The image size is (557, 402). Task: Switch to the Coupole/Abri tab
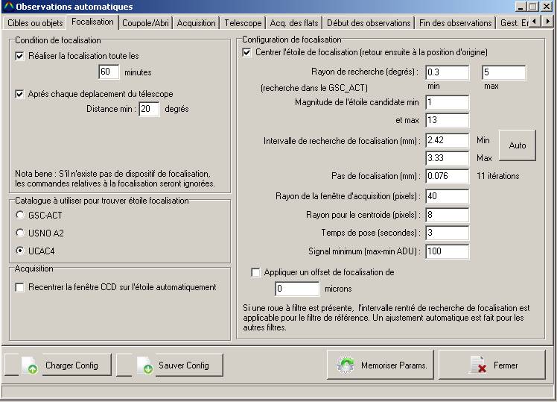(x=145, y=23)
